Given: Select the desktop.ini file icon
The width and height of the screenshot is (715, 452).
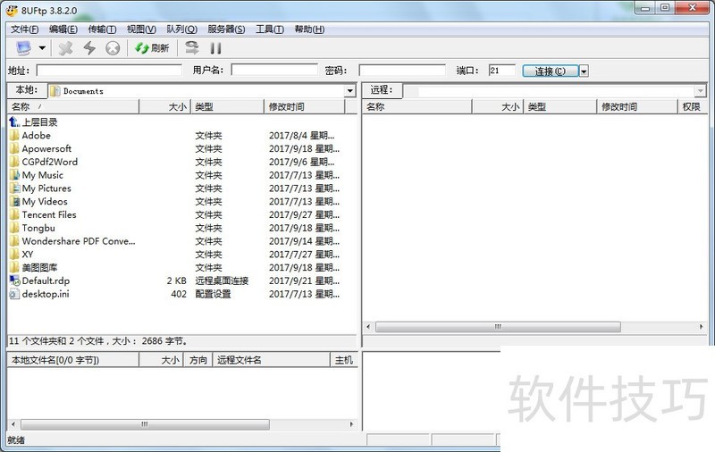Looking at the screenshot, I should click(x=14, y=294).
